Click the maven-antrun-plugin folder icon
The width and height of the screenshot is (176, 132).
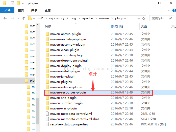pos(47,34)
